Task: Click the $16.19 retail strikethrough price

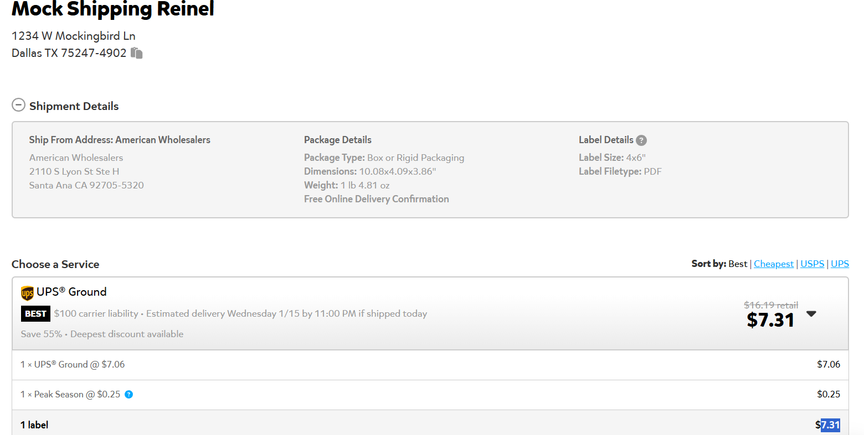Action: click(771, 305)
